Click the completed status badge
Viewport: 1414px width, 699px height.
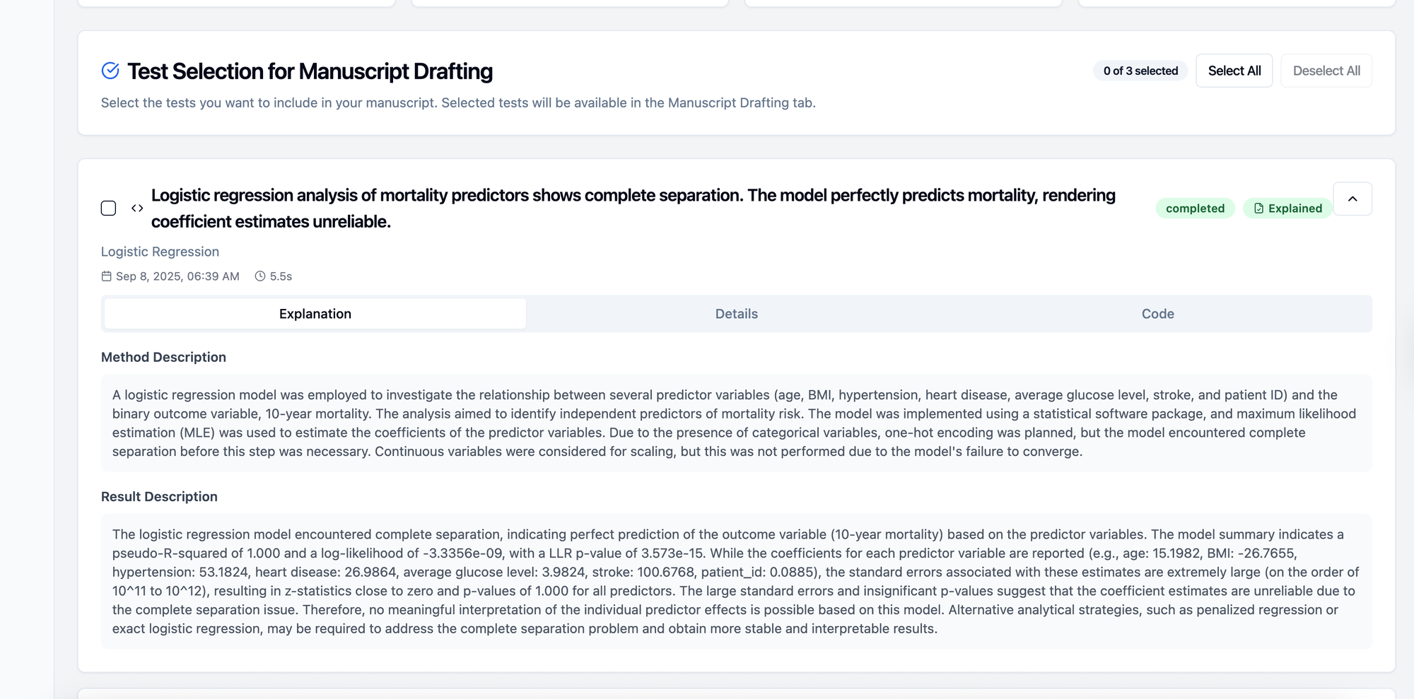[1195, 208]
